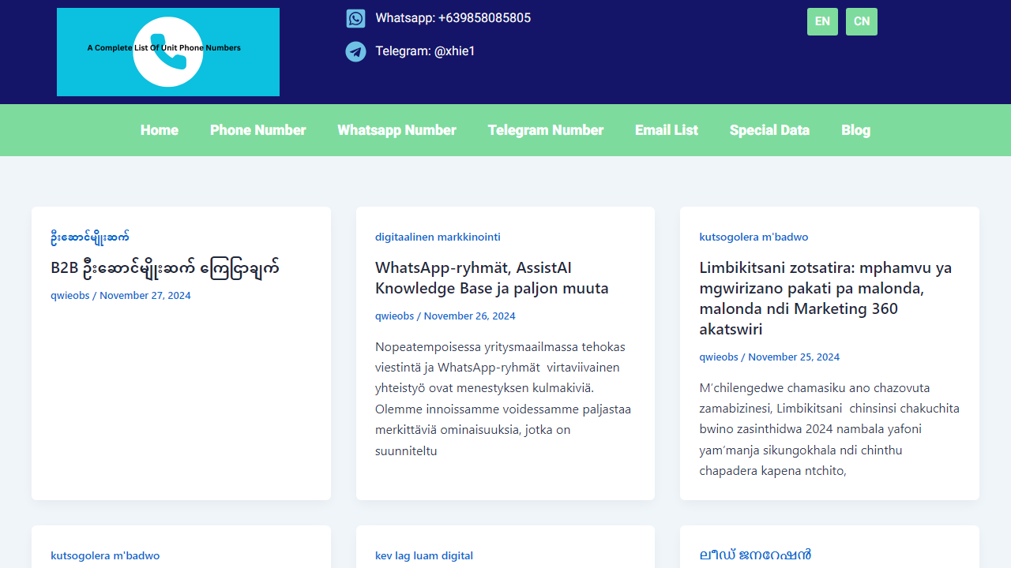Switch language with EN button
The height and width of the screenshot is (568, 1011).
[x=822, y=21]
